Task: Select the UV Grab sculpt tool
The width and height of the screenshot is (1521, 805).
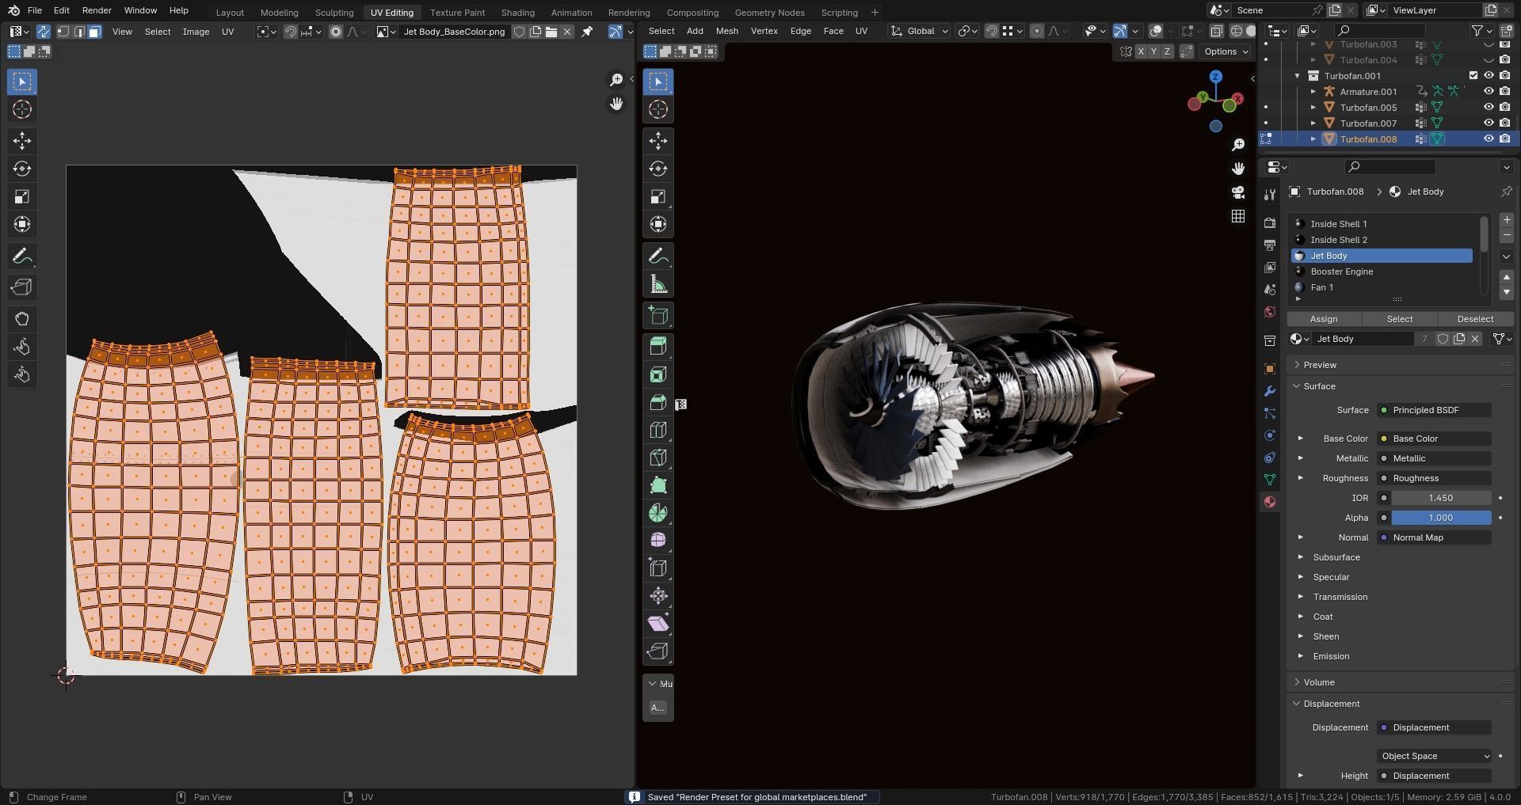Action: [22, 319]
